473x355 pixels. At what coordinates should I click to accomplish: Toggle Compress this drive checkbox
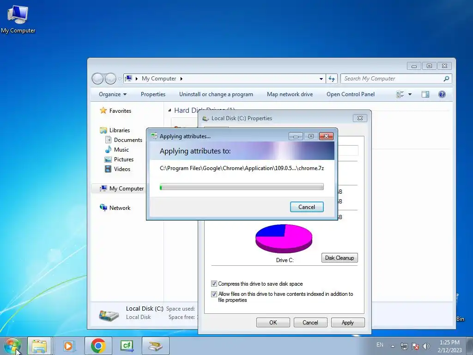coord(214,284)
